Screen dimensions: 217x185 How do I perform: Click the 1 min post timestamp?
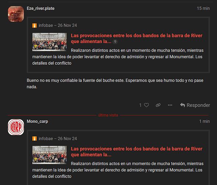(x=204, y=121)
